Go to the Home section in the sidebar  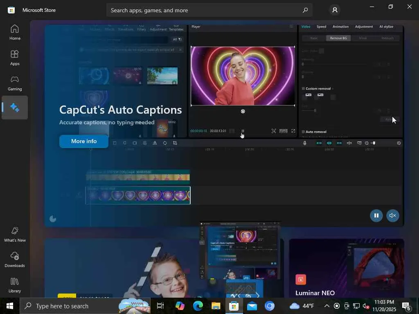[15, 32]
